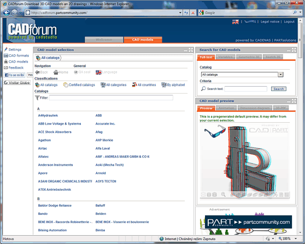Open the Alfa Laval catalog link
The image size is (305, 244).
click(x=103, y=149)
